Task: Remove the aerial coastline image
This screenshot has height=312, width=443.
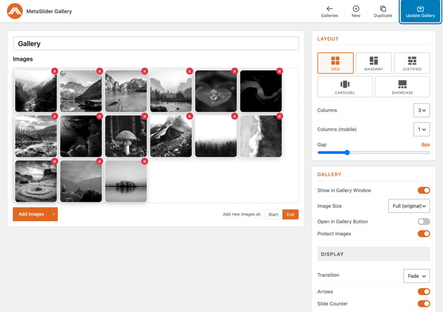Action: tap(279, 117)
